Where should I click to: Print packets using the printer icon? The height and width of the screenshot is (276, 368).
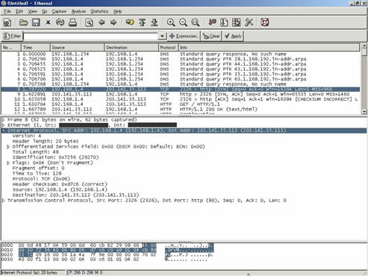pos(72,22)
